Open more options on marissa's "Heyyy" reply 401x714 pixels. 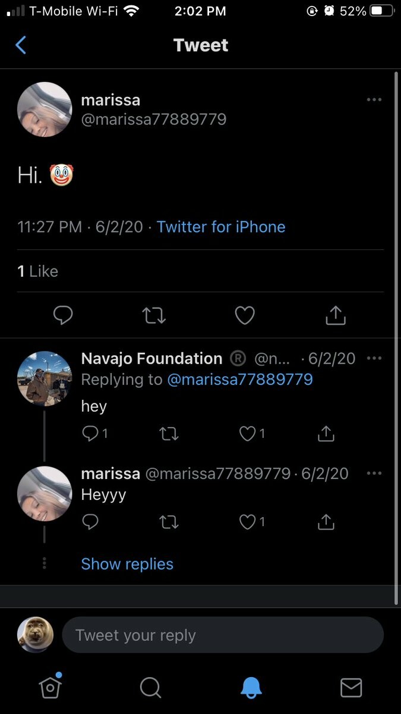[374, 474]
